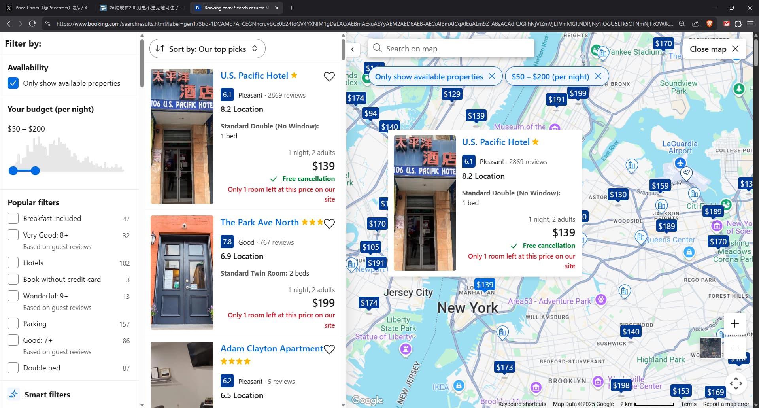Viewport: 759px width, 408px height.
Task: Enable the Very Good: 8+ filter
Action: tap(13, 235)
